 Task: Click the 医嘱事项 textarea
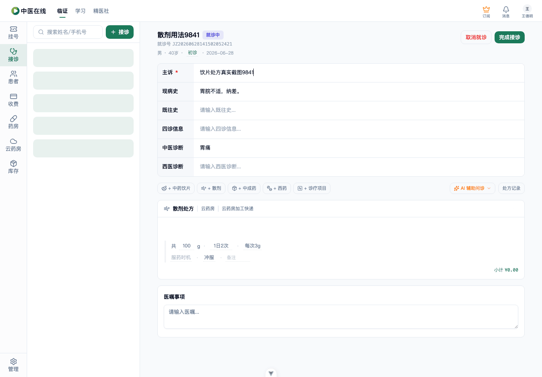(341, 317)
